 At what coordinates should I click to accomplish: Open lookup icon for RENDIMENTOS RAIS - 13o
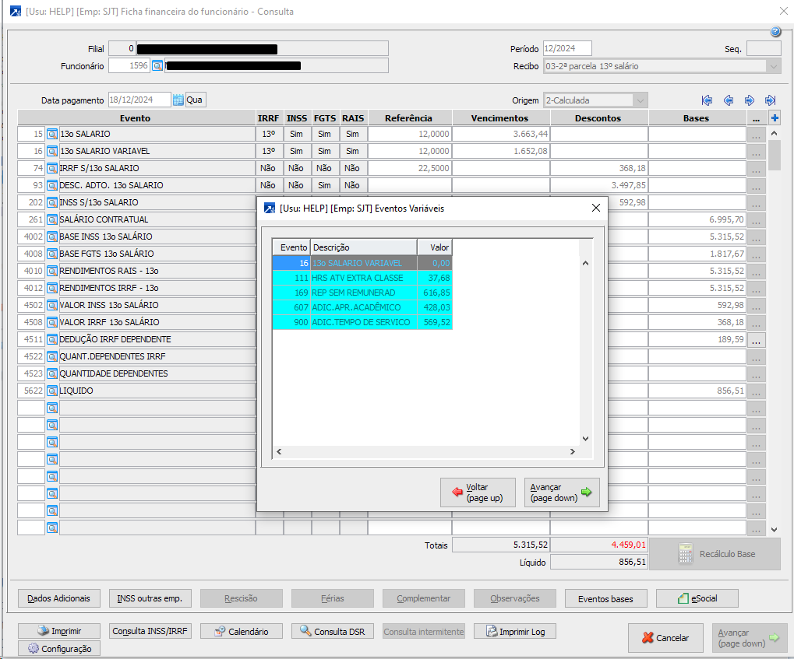(52, 271)
